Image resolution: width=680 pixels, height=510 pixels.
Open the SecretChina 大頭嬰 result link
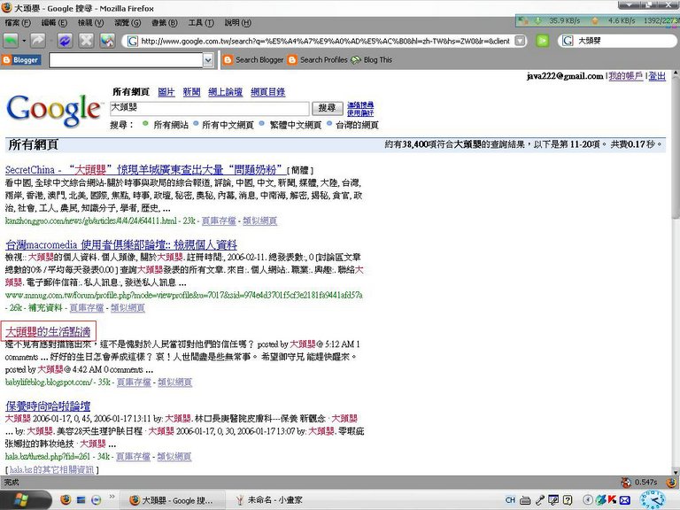145,170
